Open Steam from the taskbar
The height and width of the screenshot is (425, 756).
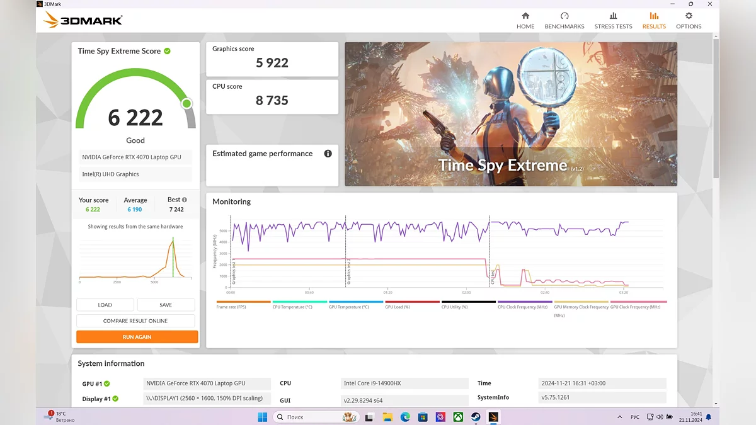pos(476,417)
